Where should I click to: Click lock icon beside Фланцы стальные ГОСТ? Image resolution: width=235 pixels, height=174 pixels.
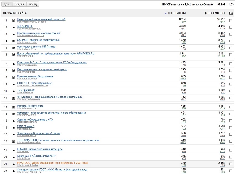(14, 171)
